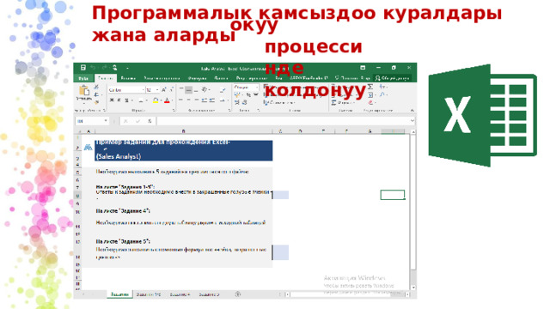550x309 pixels.
Task: Open the Sort and Filter icon
Action: coord(382,87)
